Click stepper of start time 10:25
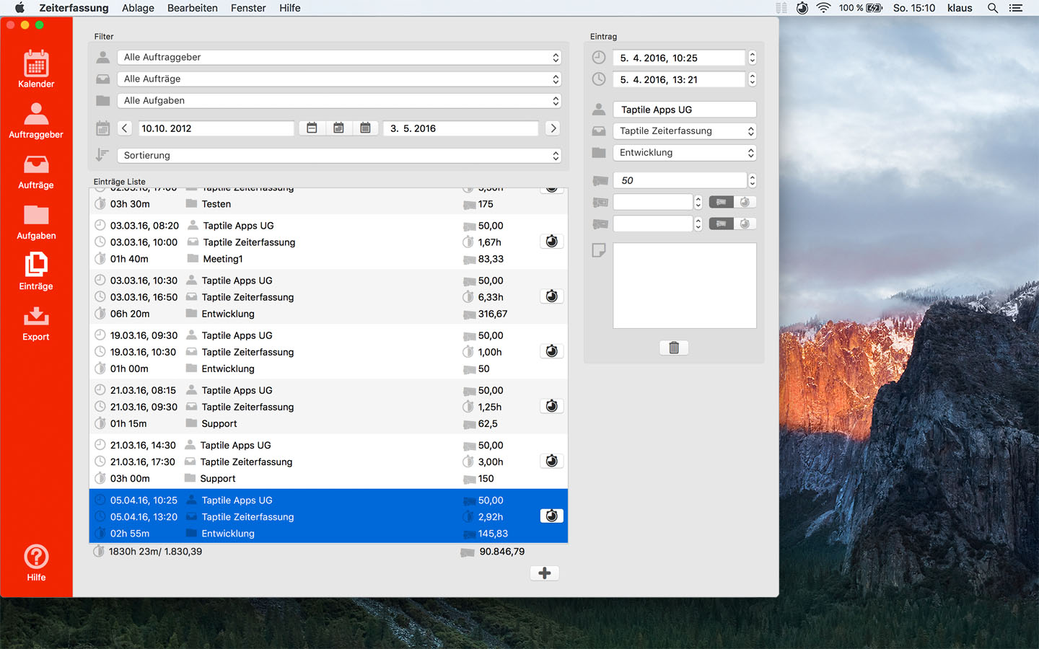Viewport: 1039px width, 649px height. coord(752,58)
